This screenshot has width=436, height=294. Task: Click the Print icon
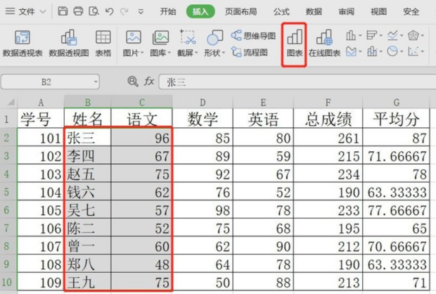coord(78,11)
